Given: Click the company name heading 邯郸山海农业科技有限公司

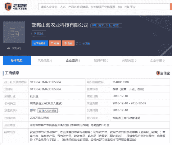Looking at the screenshot, I should 60,25.
